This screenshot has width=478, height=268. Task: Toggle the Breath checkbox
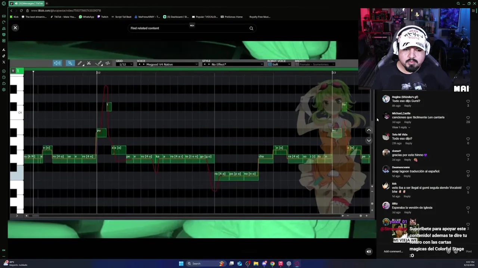point(297,64)
